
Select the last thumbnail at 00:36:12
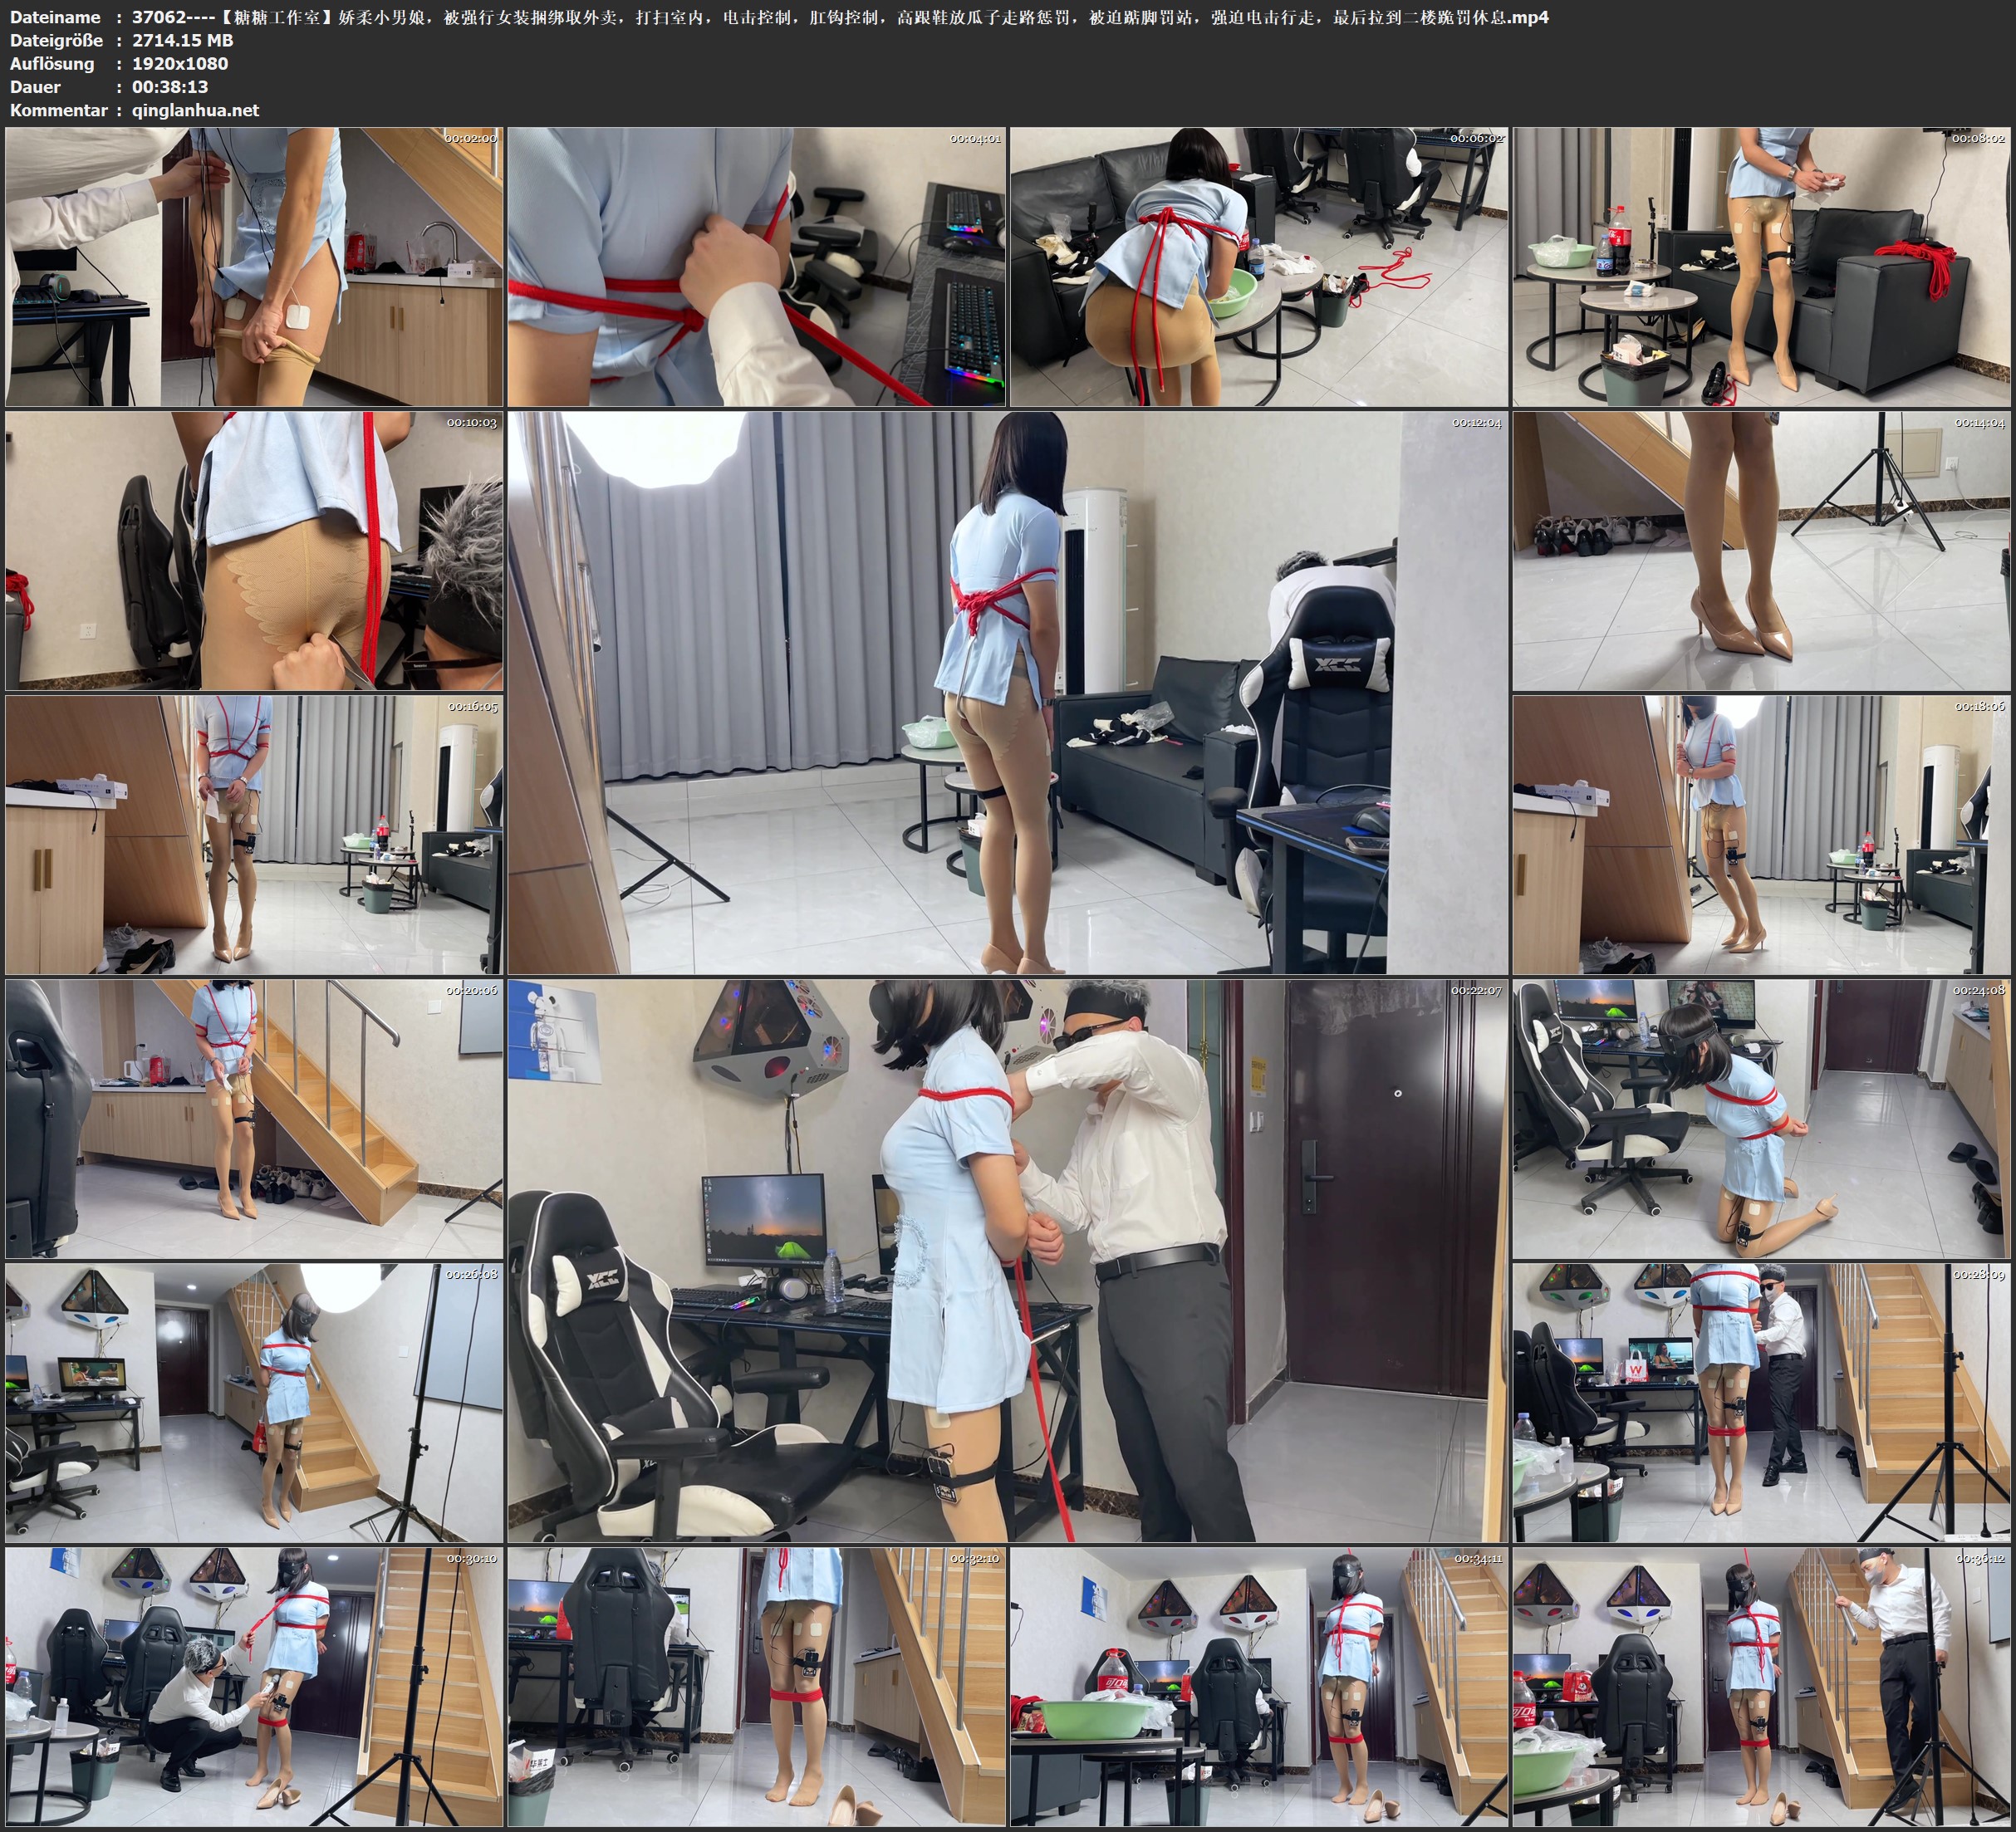1762,1687
